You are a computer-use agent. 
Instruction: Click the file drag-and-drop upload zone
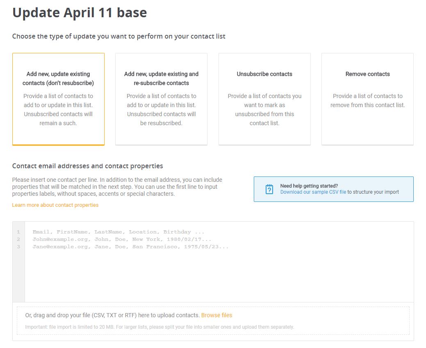213,321
